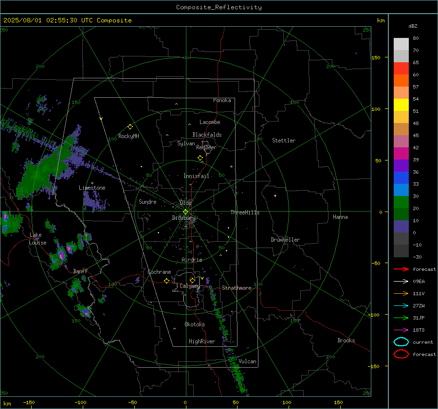
Task: Click the Composite_Reflectivity title
Action: click(219, 7)
